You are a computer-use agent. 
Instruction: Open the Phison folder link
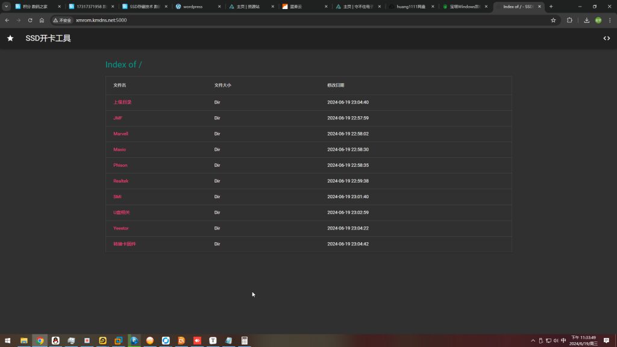[121, 165]
